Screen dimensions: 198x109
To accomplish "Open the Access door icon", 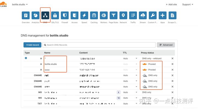I will point(75,15).
